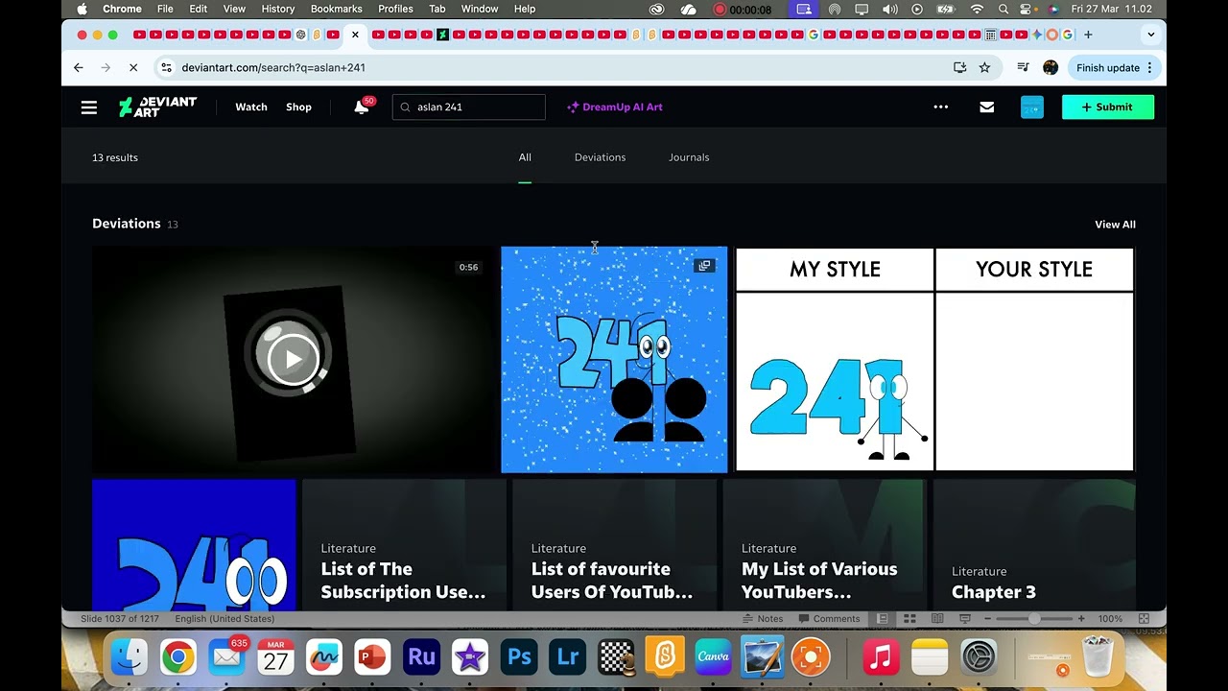
Task: Open the user profile avatar menu
Action: (x=1032, y=107)
